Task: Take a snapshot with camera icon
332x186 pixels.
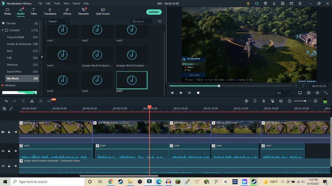Action: click(x=308, y=93)
